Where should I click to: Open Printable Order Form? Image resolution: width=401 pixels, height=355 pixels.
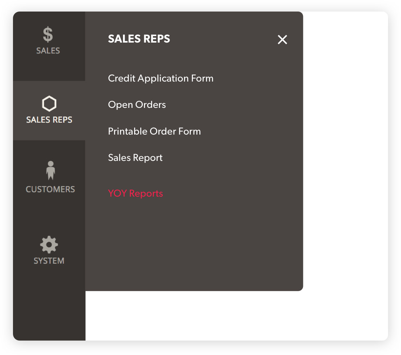(x=154, y=131)
